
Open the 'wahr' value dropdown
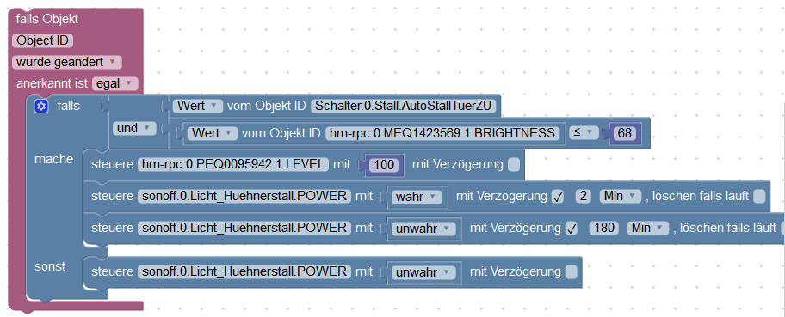416,197
